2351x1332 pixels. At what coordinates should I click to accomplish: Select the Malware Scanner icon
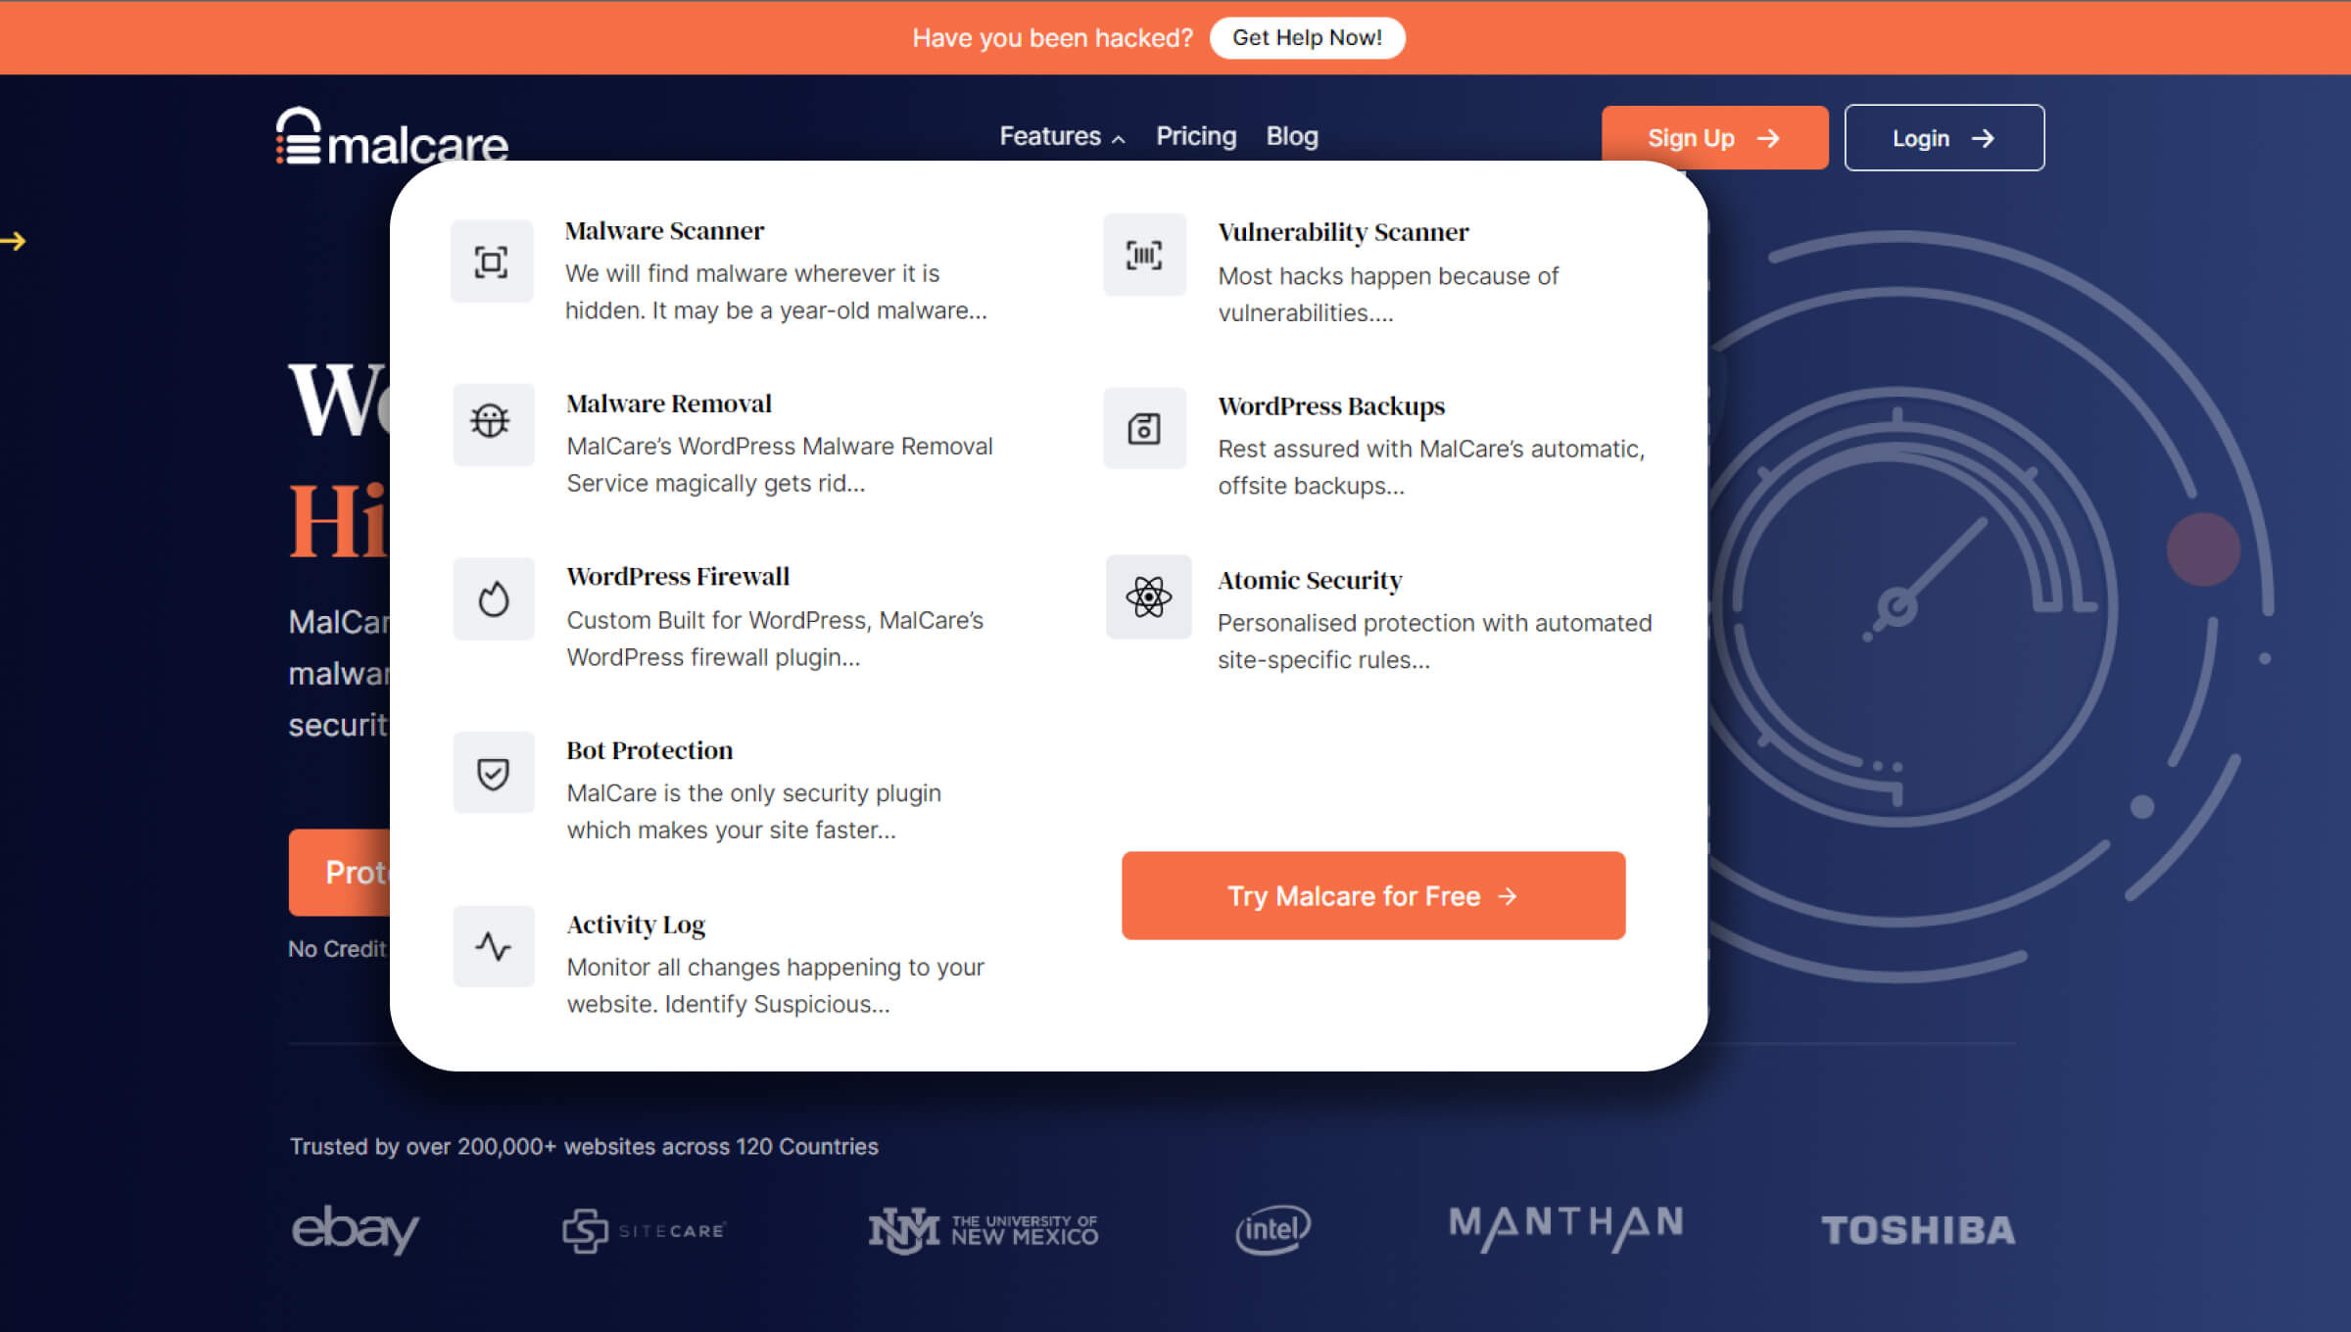click(x=493, y=262)
